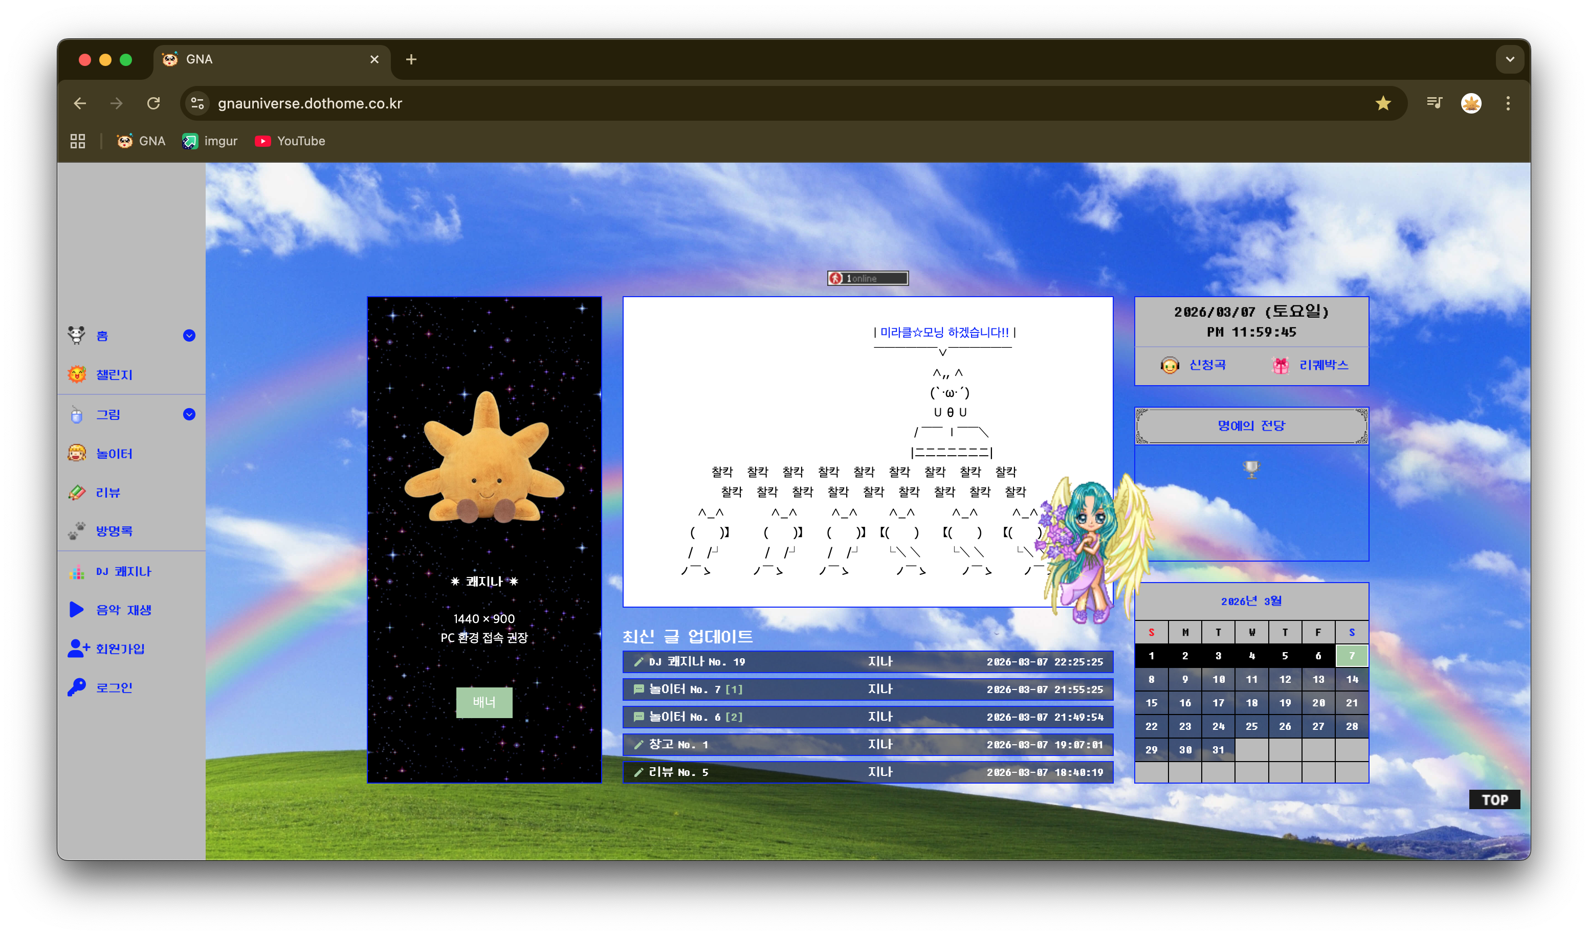Open 방명록 paw icon
1588x936 pixels.
[x=77, y=531]
